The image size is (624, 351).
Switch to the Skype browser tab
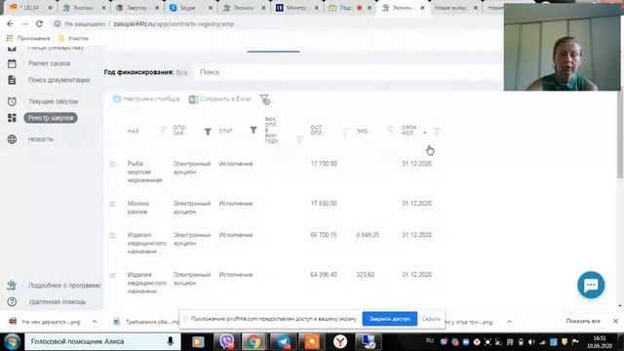click(x=187, y=8)
